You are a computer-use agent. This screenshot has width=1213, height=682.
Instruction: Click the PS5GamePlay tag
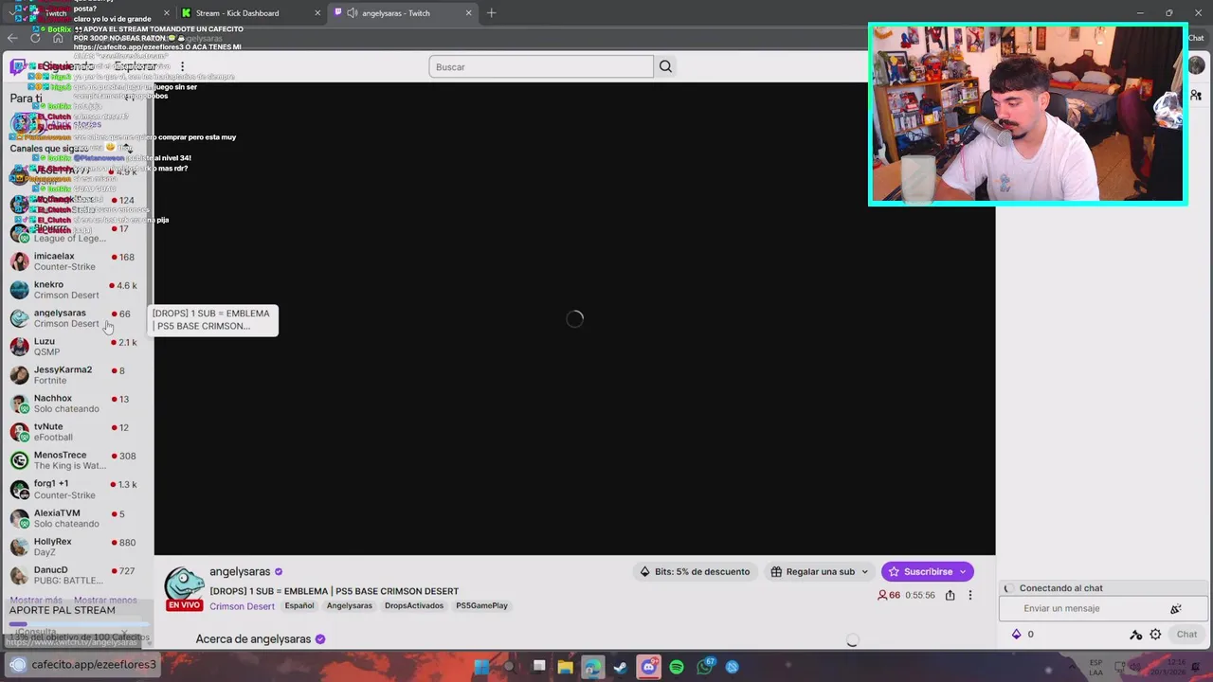pyautogui.click(x=481, y=605)
